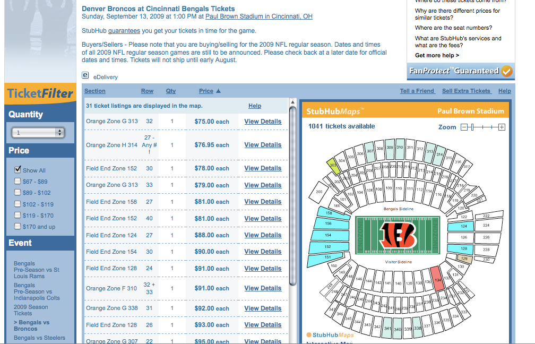
Task: Click the FanProtect Guaranteed checkmark badge
Action: tap(507, 71)
